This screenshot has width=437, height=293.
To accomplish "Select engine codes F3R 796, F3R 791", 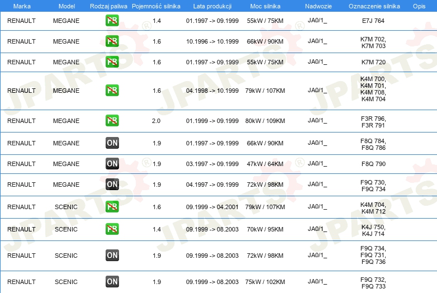I will (x=373, y=122).
